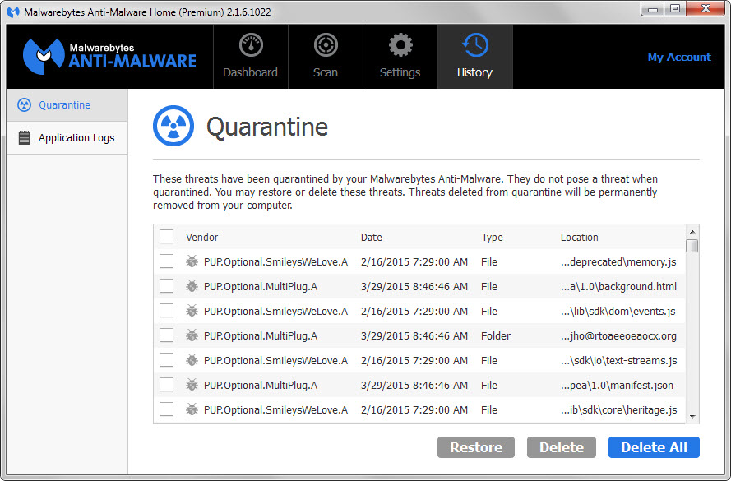
Task: Check the box for text-streams.js entry
Action: tap(166, 360)
